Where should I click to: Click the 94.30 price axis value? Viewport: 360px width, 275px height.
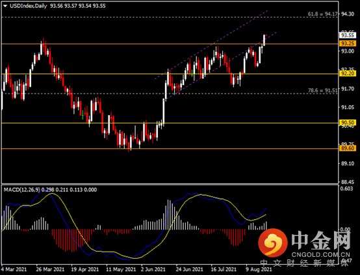pyautogui.click(x=348, y=14)
